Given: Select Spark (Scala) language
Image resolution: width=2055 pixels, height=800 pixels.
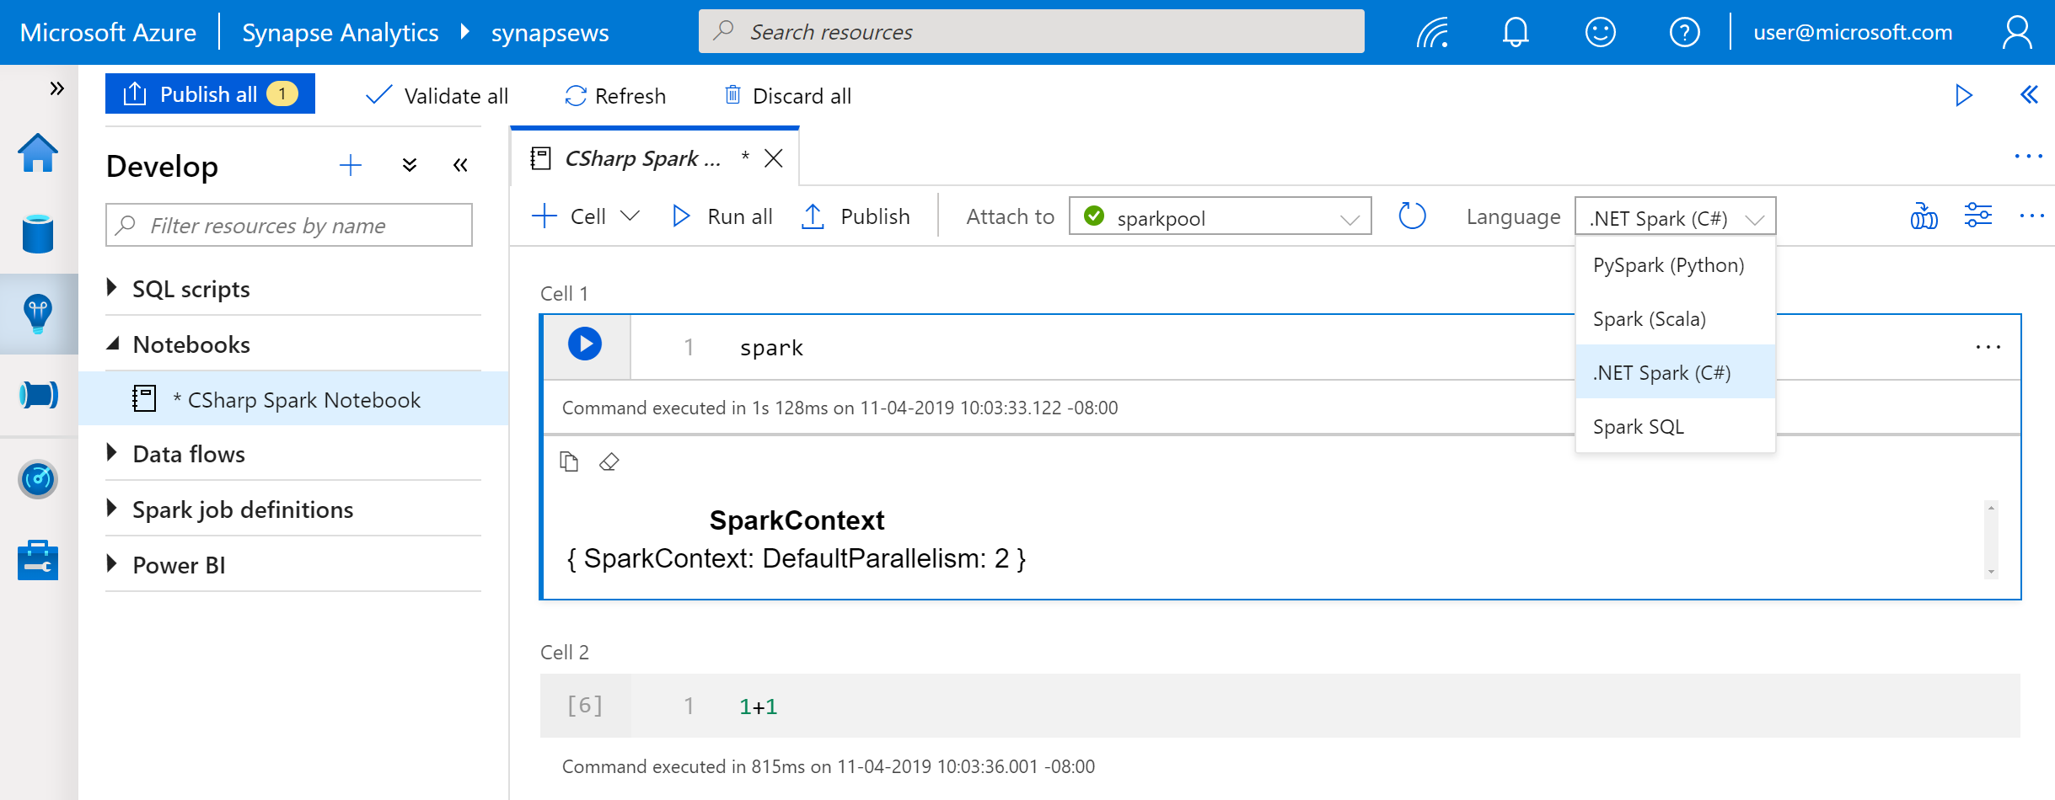Looking at the screenshot, I should [1675, 319].
